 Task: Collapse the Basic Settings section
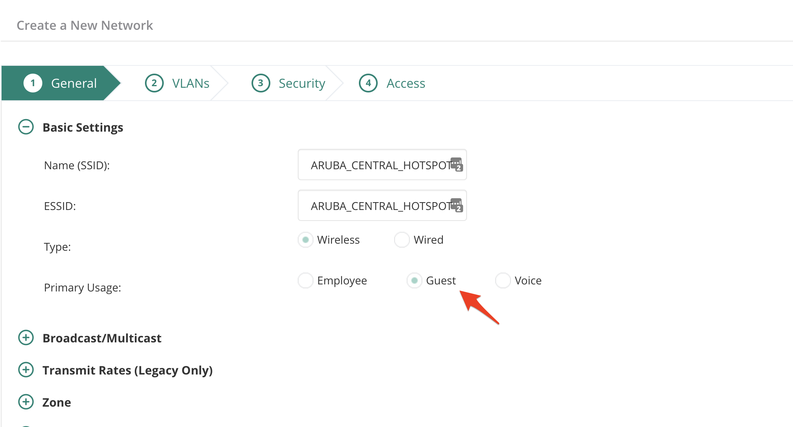(x=26, y=127)
